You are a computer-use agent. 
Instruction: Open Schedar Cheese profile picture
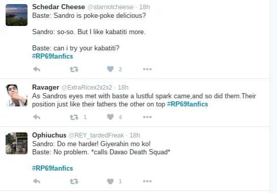coord(17,15)
